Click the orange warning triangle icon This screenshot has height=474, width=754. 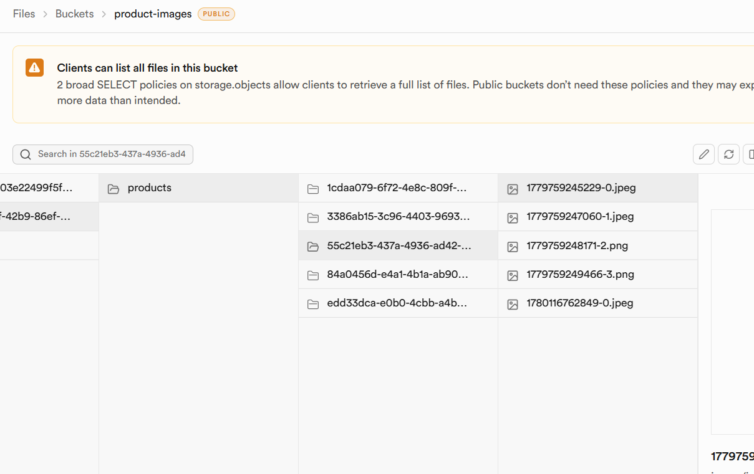point(34,67)
